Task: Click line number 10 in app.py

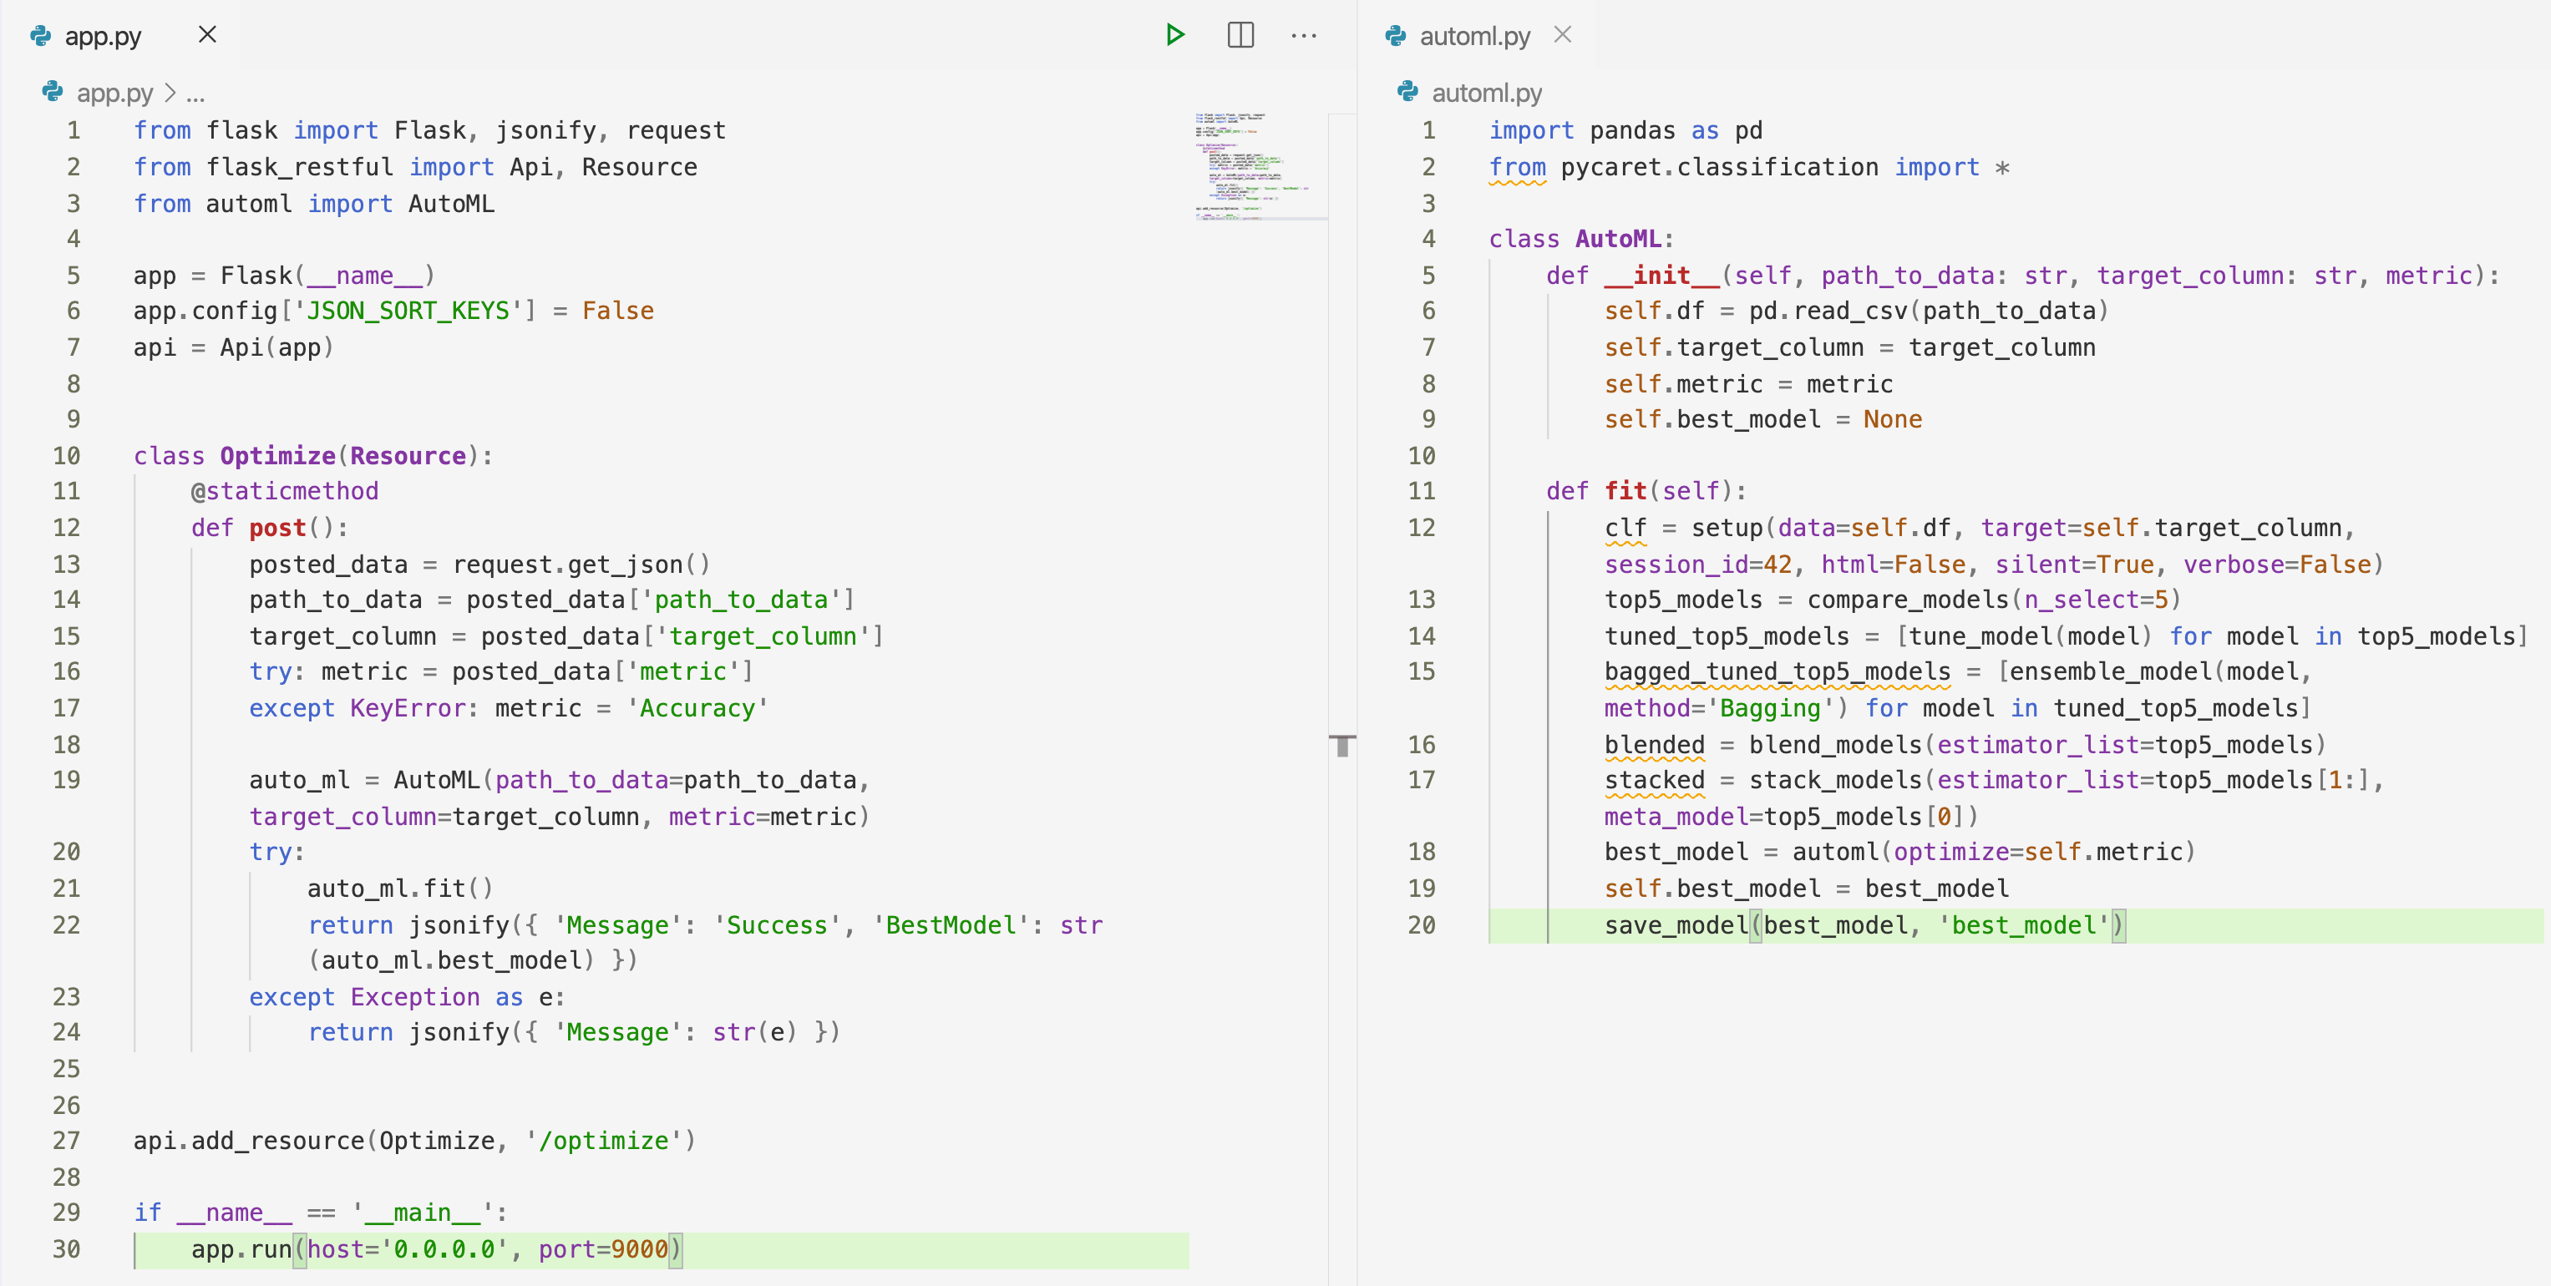Action: point(66,455)
